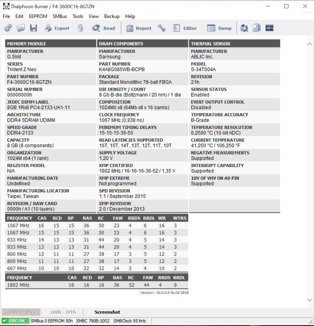Image resolution: width=314 pixels, height=326 pixels.
Task: Click JEDEC label 8GB 1Rx8 PC4-2133-UA1-11
Action: point(39,108)
